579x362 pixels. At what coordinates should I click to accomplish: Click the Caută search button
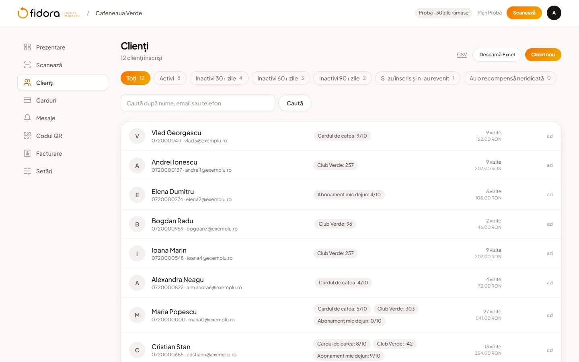[295, 103]
